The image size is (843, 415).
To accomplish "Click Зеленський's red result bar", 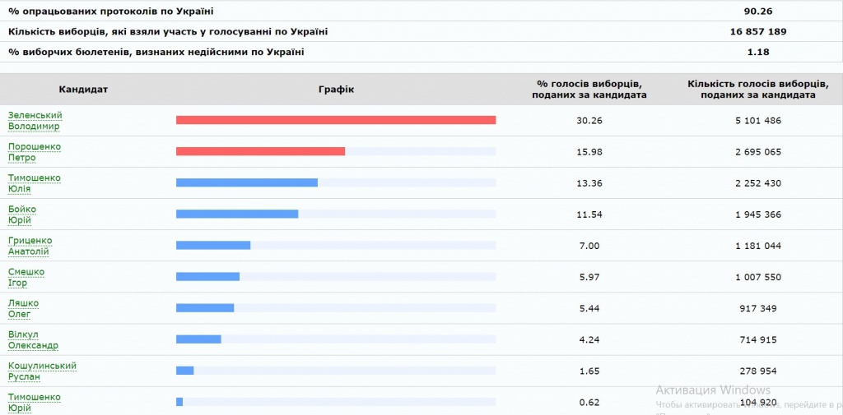I will pyautogui.click(x=336, y=120).
